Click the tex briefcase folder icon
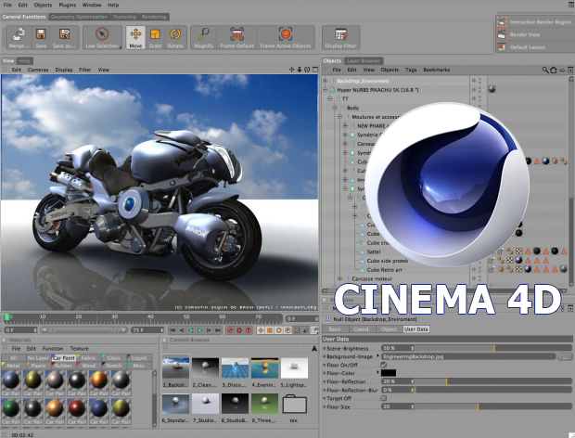 [295, 404]
